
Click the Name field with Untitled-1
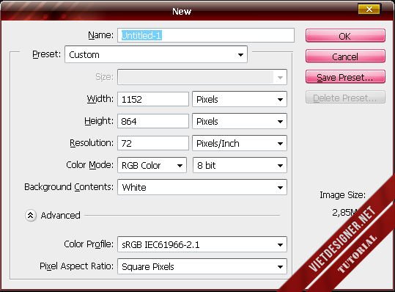[206, 35]
